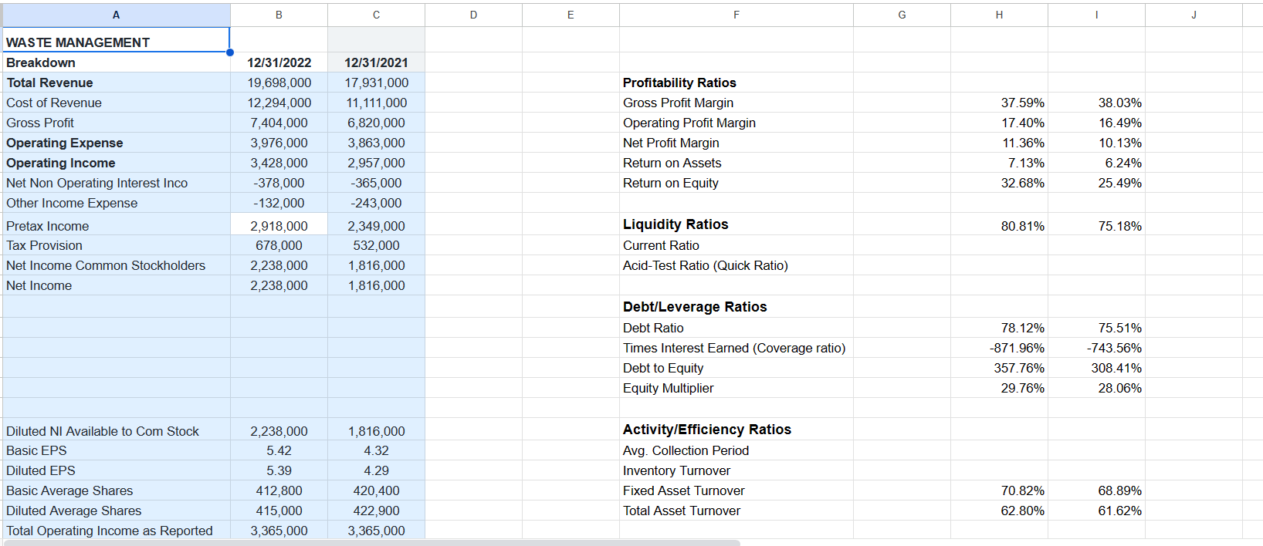Click the Cost of Revenue label

[54, 103]
